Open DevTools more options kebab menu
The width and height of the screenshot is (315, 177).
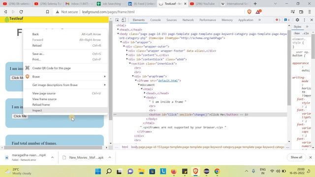pos(304,20)
